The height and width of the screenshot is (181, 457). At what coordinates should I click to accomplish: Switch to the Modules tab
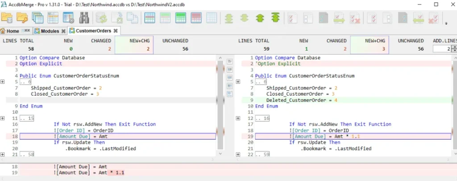tap(47, 31)
